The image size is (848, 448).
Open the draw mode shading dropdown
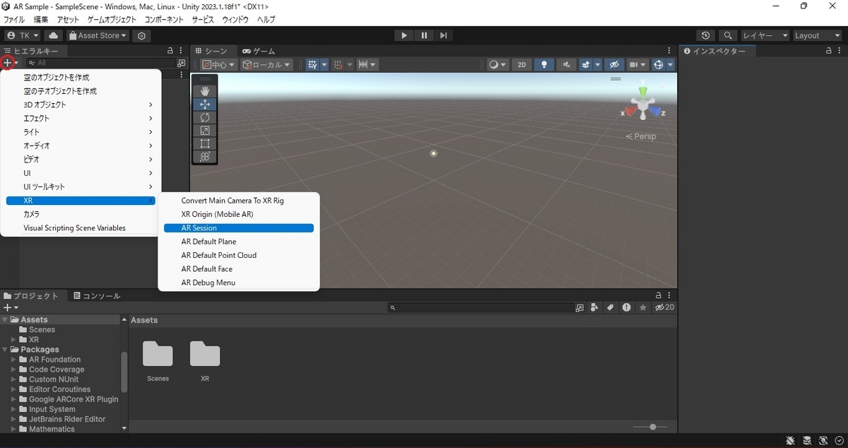497,64
